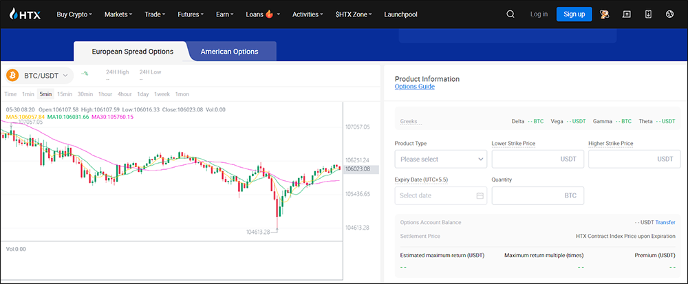Select the 1mon chart interval
This screenshot has width=688, height=284.
click(x=182, y=94)
